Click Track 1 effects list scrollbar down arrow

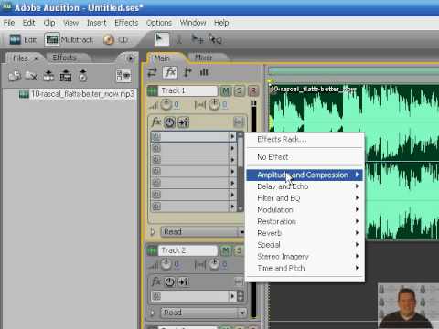click(x=241, y=208)
